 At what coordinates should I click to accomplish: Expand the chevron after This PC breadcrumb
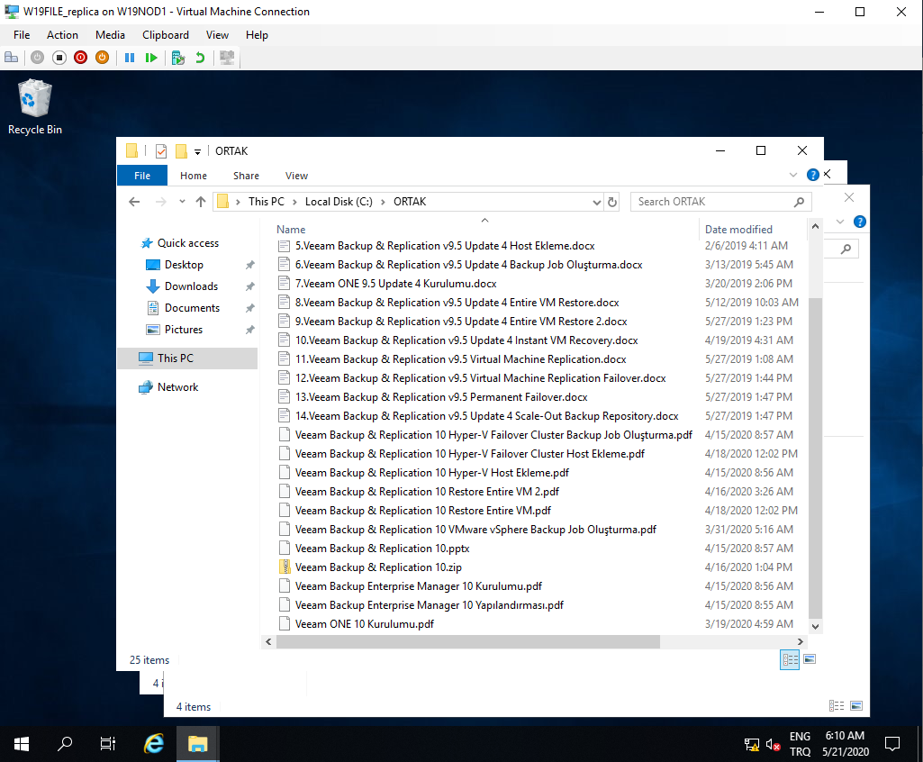tap(295, 202)
